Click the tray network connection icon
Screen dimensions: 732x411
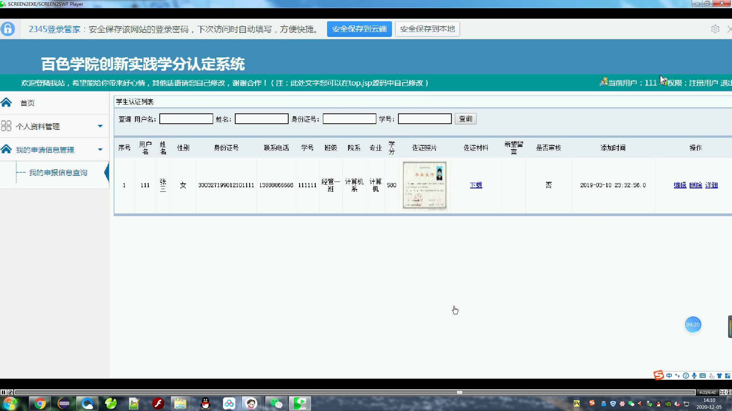tap(686, 404)
